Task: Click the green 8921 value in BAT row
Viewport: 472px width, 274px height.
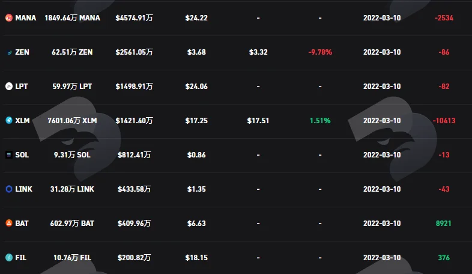Action: 444,223
